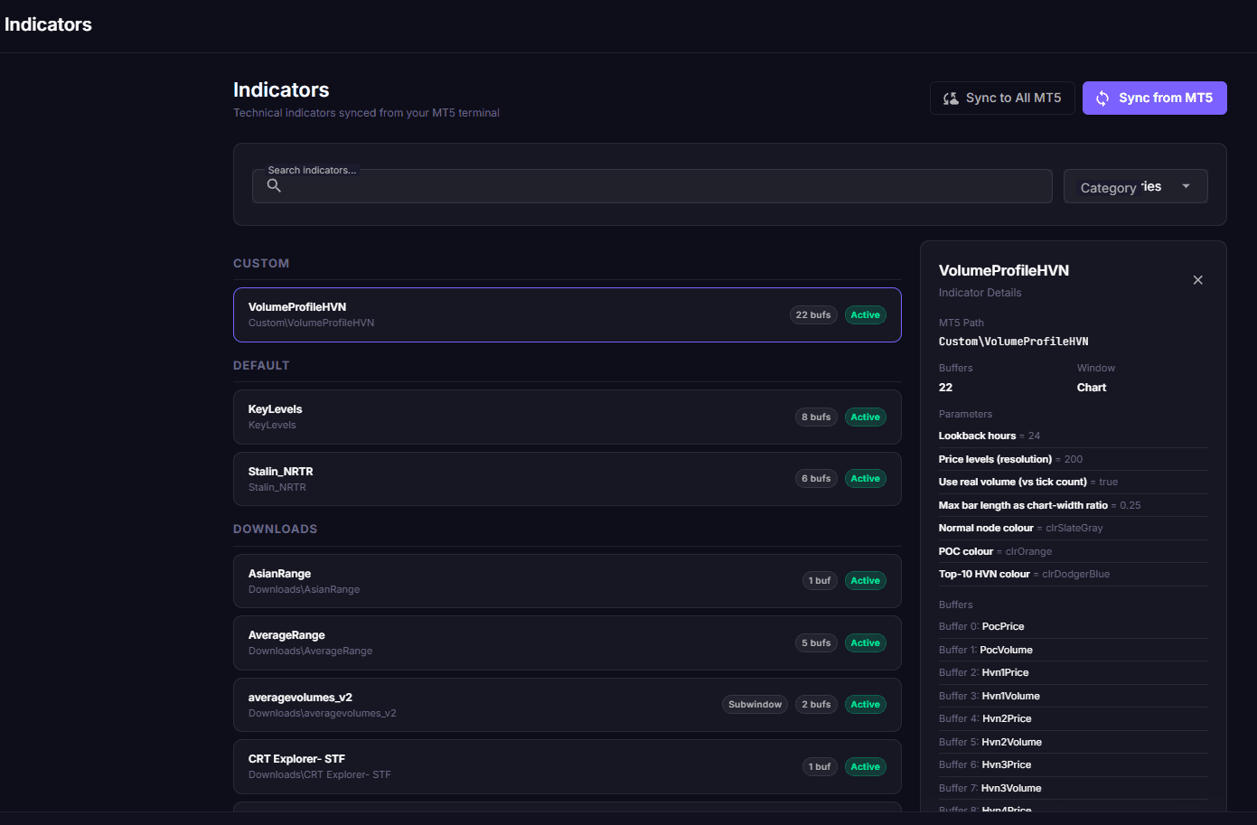The image size is (1257, 825).
Task: Click the Category dropdown arrow
Action: coord(1186,186)
